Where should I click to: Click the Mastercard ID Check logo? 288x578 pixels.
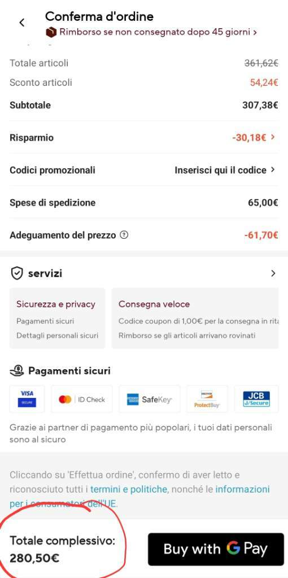point(82,399)
